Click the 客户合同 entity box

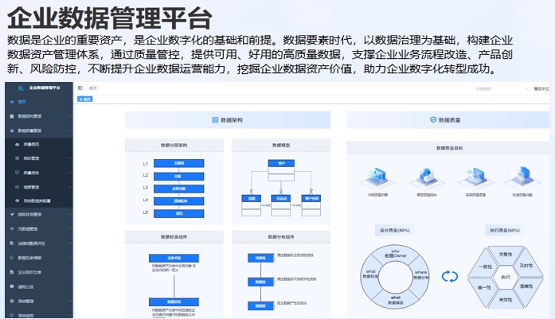click(311, 205)
